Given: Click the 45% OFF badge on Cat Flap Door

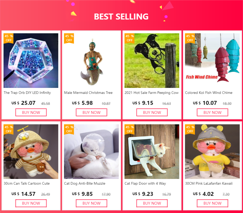Looking at the screenshot, I should pyautogui.click(x=130, y=129).
